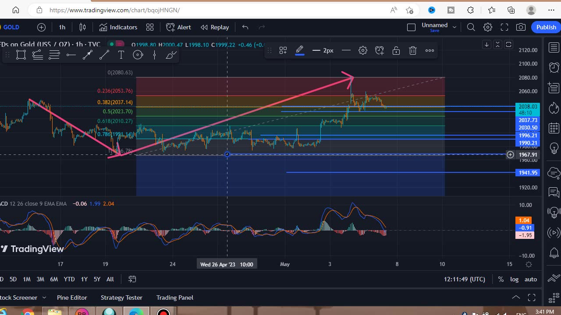
Task: Set range to 5Y
Action: tap(97, 279)
